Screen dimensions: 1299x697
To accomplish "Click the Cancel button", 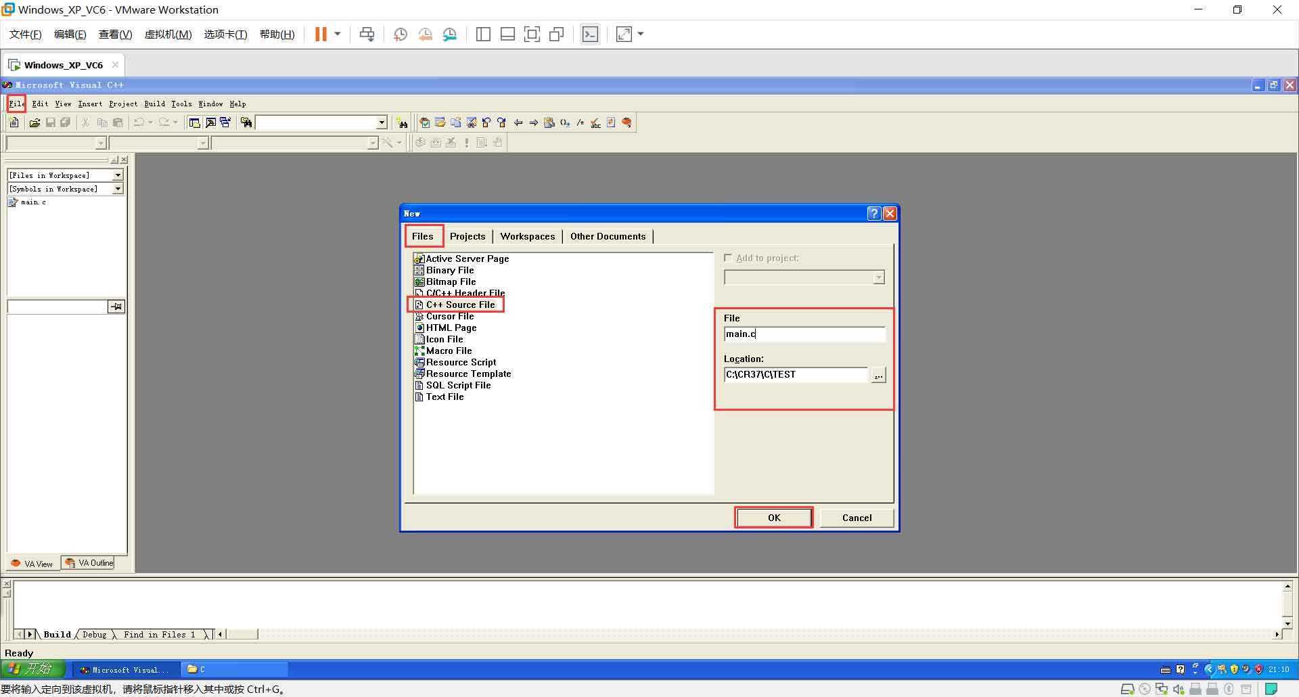I will tap(857, 518).
